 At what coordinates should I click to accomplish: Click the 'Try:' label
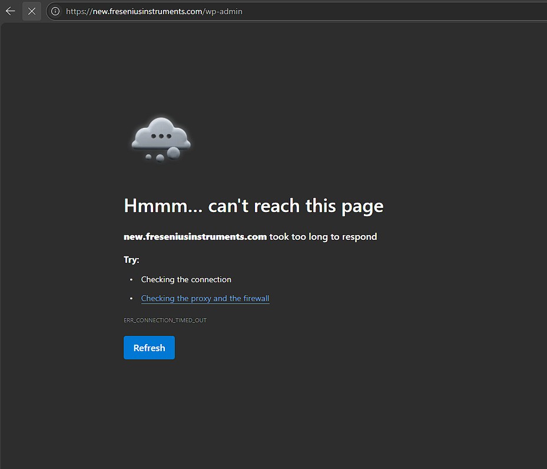(131, 260)
